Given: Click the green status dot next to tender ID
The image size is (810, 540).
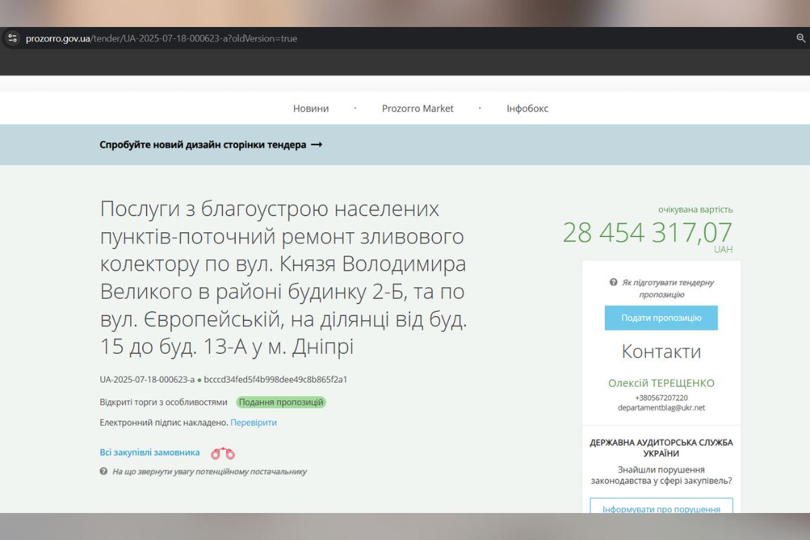Looking at the screenshot, I should point(200,380).
